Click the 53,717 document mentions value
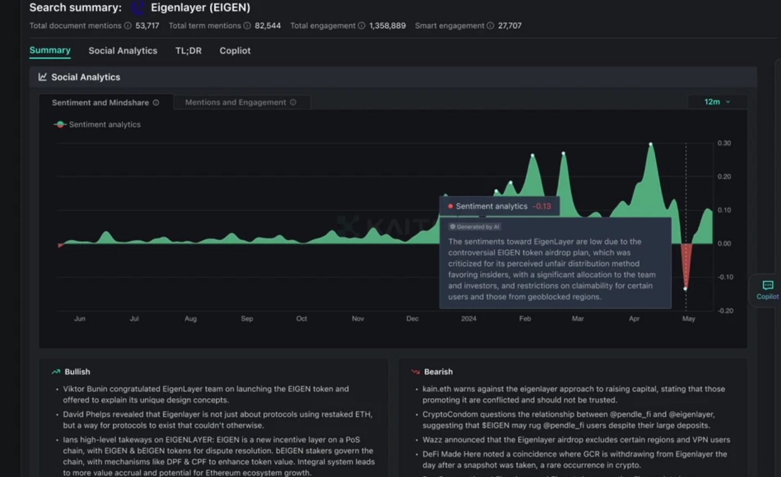This screenshot has height=477, width=781. coord(147,25)
